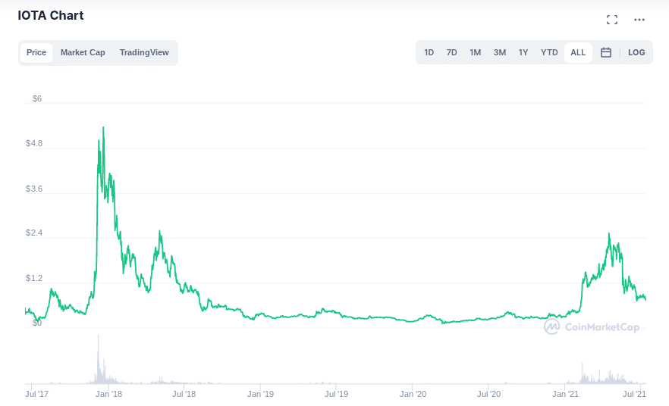Open the three-dot more options menu
The width and height of the screenshot is (669, 406).
pyautogui.click(x=639, y=20)
